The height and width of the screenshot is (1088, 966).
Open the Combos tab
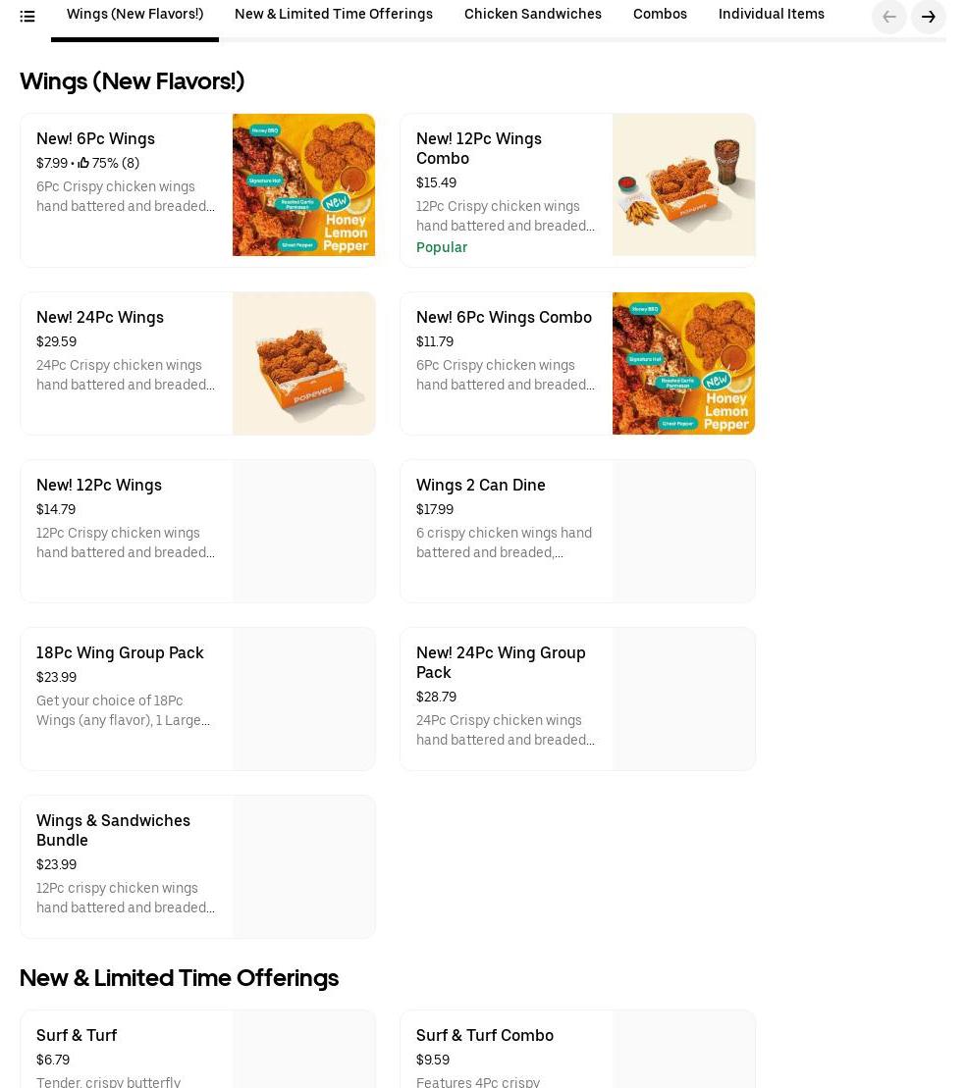[x=660, y=15]
